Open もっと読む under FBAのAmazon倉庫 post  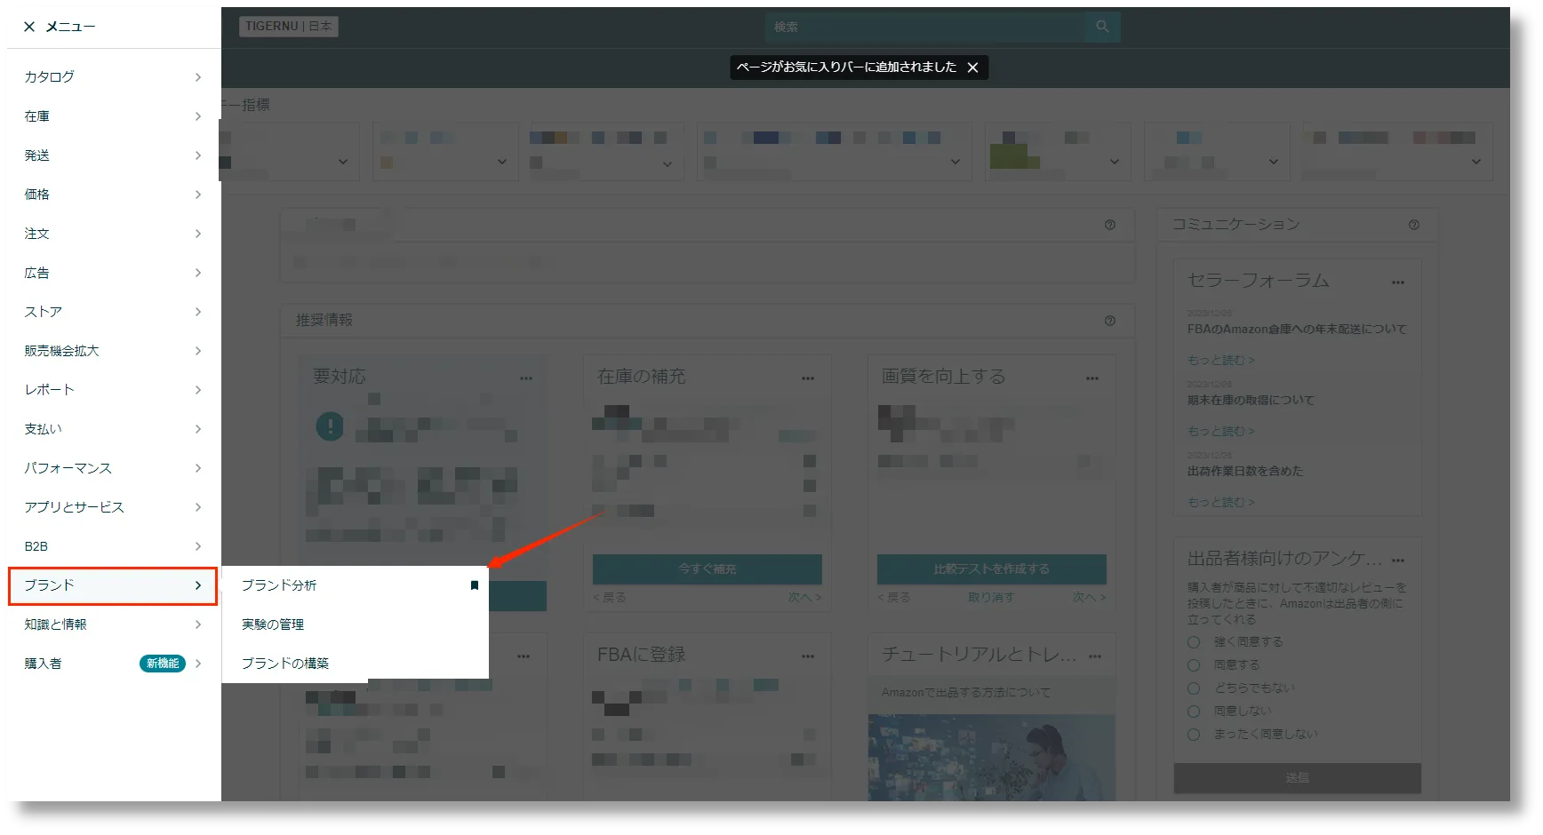click(x=1220, y=361)
